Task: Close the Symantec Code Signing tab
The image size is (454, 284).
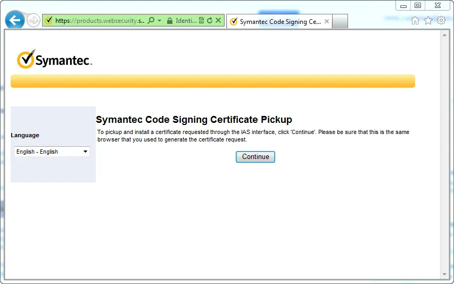Action: coord(327,21)
